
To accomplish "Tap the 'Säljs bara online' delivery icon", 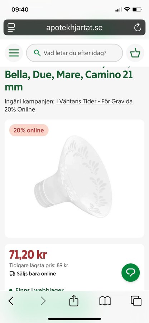I will point(12,273).
